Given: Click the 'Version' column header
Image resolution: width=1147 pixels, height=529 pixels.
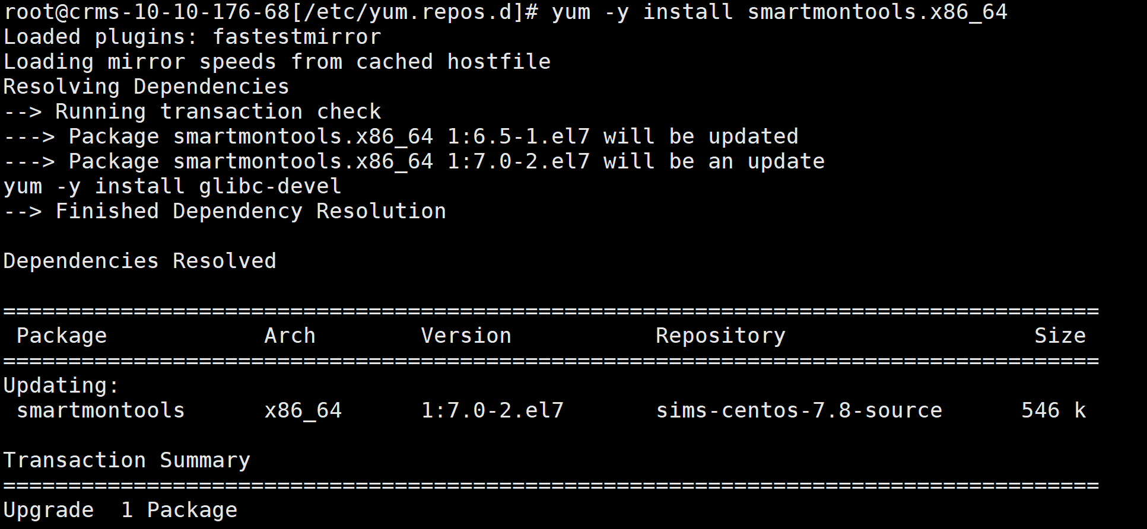Looking at the screenshot, I should (466, 336).
